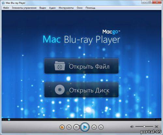Viewport: 163px width, 135px height.
Task: Click the Открыть Файл button
Action: (81, 66)
